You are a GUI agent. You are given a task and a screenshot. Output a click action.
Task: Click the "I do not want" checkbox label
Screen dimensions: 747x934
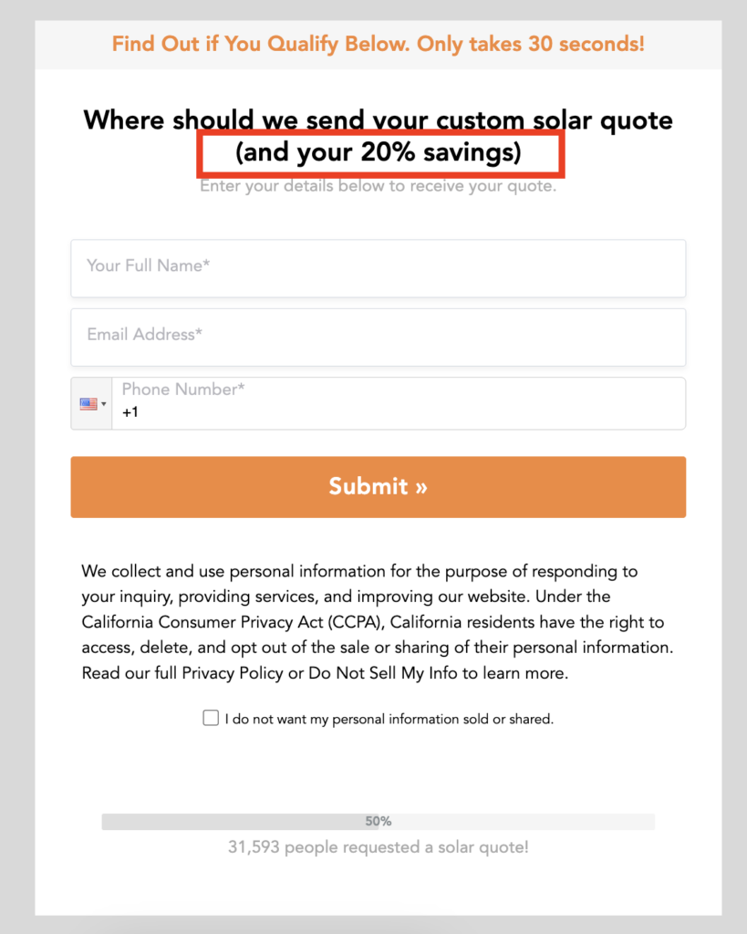click(389, 719)
